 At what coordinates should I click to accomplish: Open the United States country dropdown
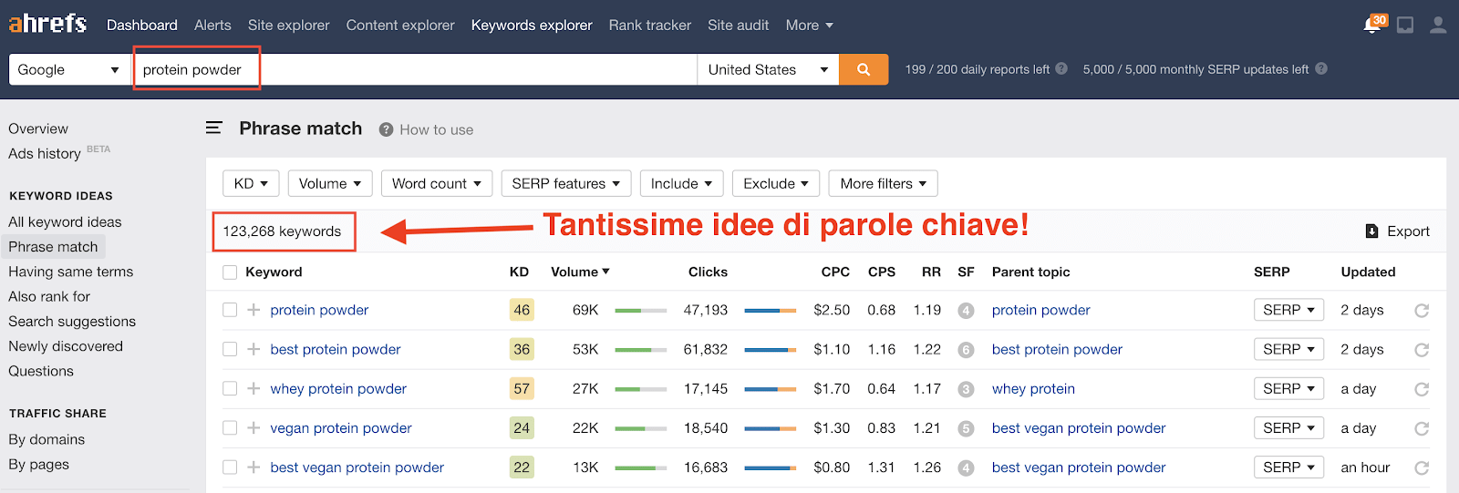coord(768,69)
